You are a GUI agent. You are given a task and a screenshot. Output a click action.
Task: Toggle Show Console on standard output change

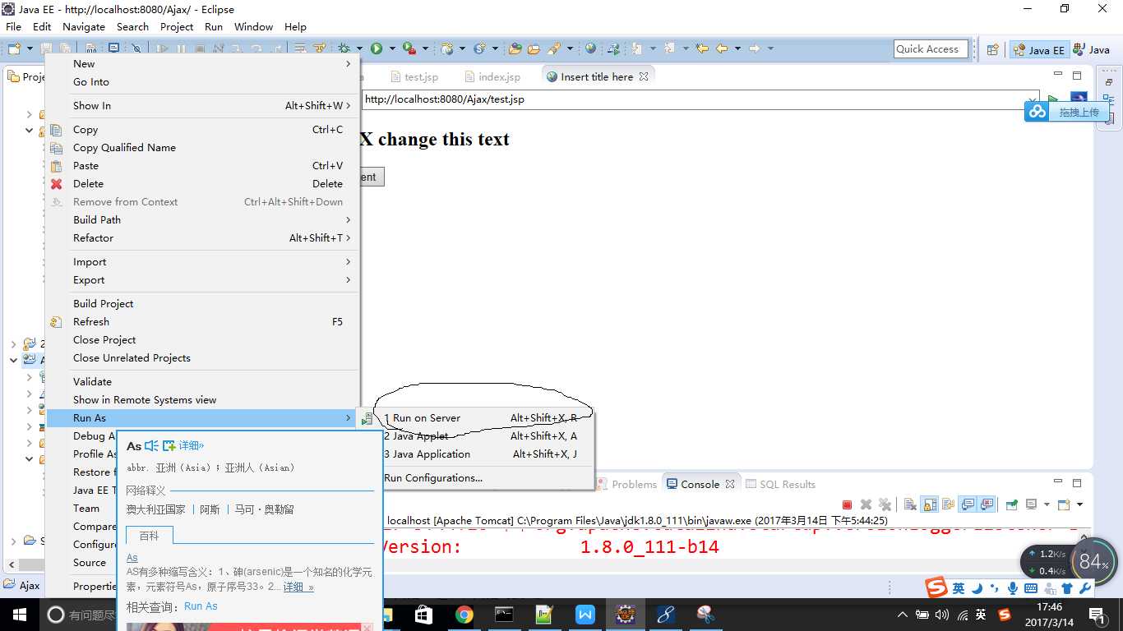pyautogui.click(x=968, y=504)
